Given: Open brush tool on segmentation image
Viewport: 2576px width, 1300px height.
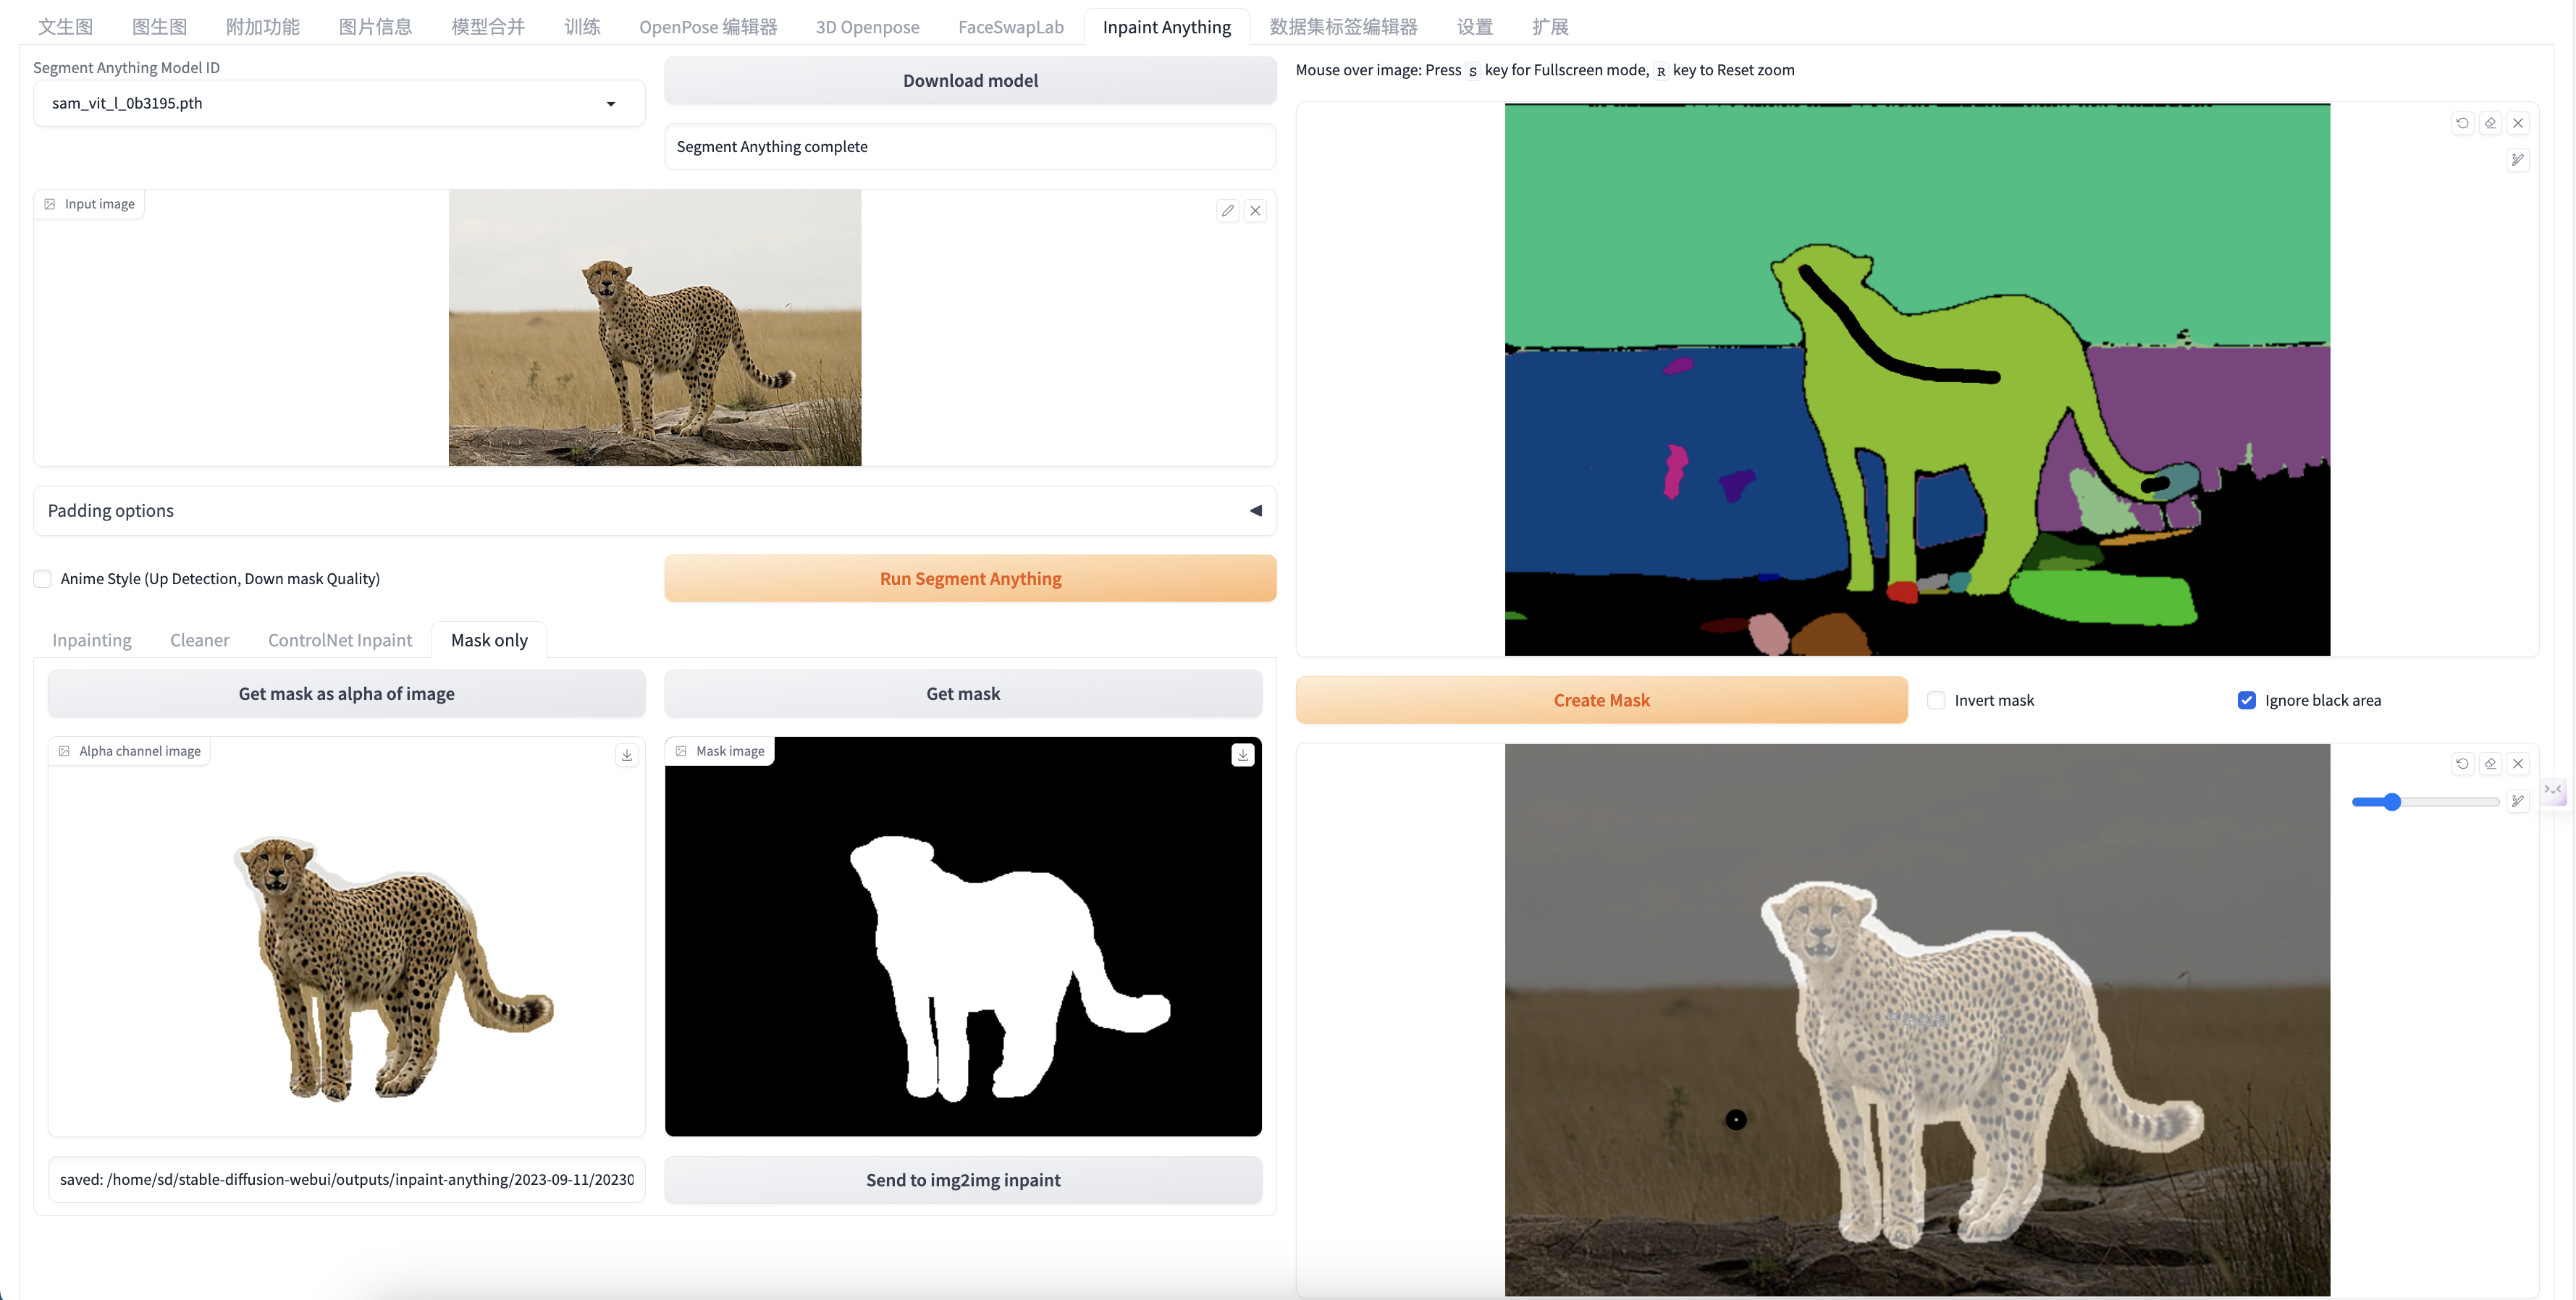Looking at the screenshot, I should (x=2517, y=160).
